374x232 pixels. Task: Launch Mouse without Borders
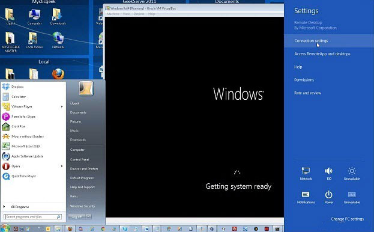[33, 136]
